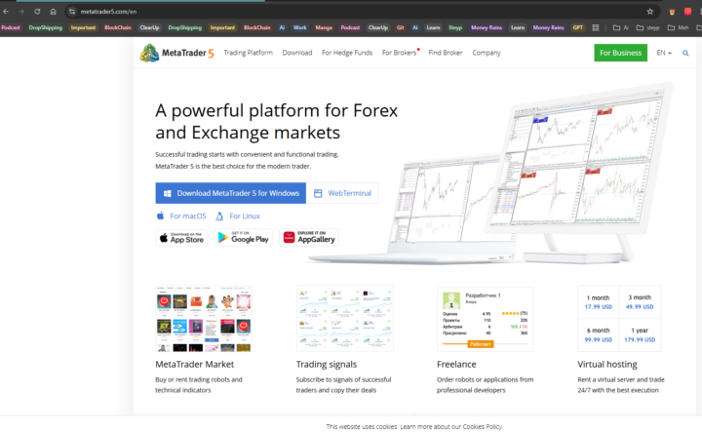
Task: Click 'Buy or rent trading robots' description
Action: click(x=199, y=385)
